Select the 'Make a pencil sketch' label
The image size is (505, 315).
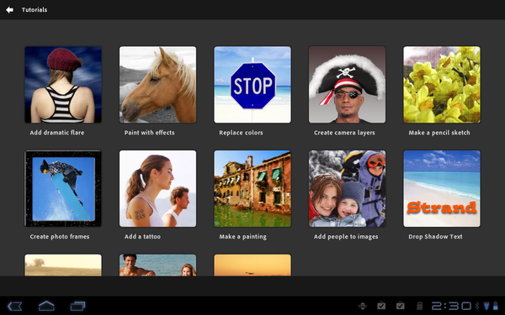[x=439, y=133]
